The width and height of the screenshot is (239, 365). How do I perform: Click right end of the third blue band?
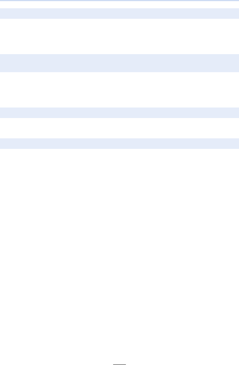pyautogui.click(x=237, y=113)
